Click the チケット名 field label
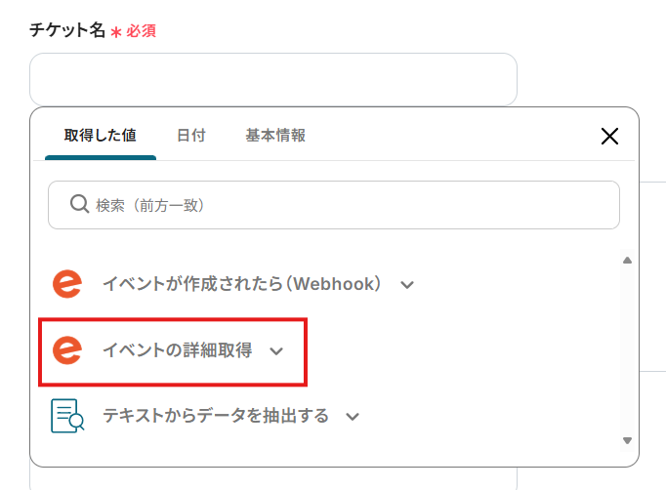The height and width of the screenshot is (490, 666). tap(66, 30)
